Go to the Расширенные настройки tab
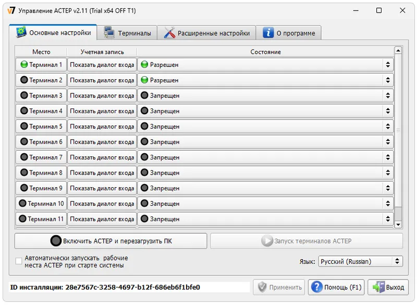The image size is (417, 305). pyautogui.click(x=206, y=33)
